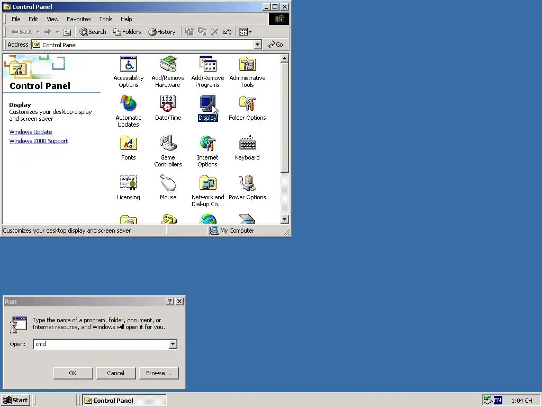542x407 pixels.
Task: Click the Go button
Action: click(276, 45)
